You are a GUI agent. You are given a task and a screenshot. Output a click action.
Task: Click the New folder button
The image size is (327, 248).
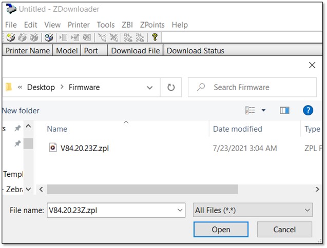tap(21, 111)
